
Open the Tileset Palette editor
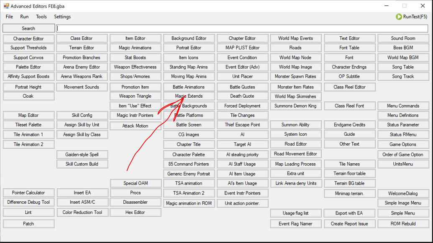(28, 125)
